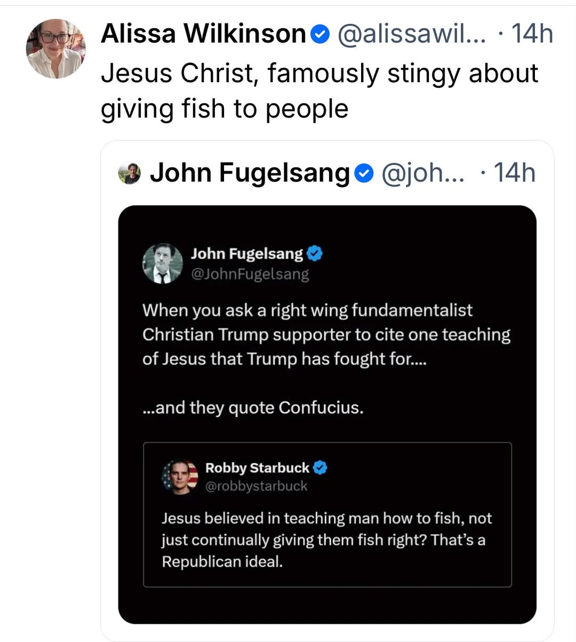Click the verified badge inside dark screenshot
Viewport: 576px width, 642px height.
[315, 253]
